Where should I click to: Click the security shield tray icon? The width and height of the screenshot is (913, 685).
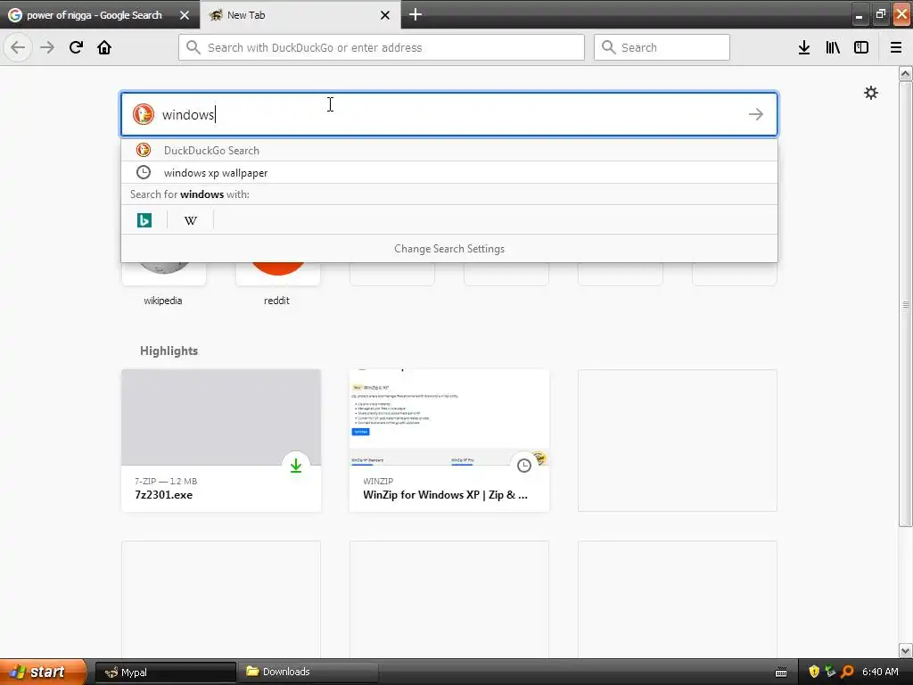(x=814, y=672)
